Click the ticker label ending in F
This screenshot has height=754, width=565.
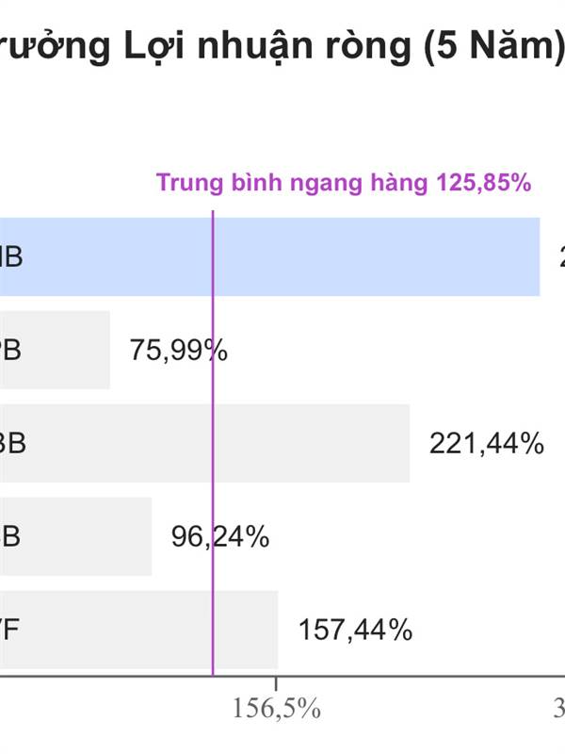click(9, 630)
